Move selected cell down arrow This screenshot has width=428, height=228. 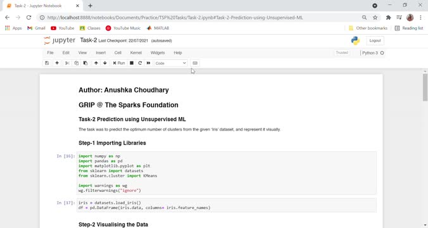tap(105, 63)
